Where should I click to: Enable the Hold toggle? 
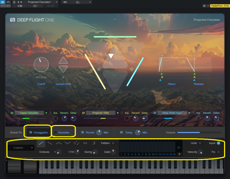pyautogui.click(x=200, y=143)
